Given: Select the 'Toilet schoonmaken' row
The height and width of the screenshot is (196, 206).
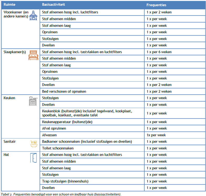Looking at the screenshot, I should (x=58, y=148).
